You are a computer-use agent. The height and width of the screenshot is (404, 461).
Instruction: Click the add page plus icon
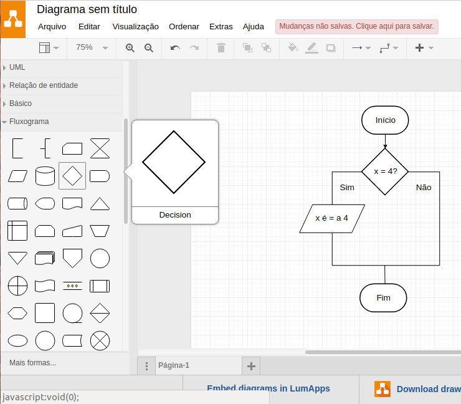251,366
